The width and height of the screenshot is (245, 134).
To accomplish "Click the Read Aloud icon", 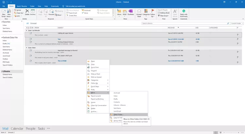I will coord(175,11).
